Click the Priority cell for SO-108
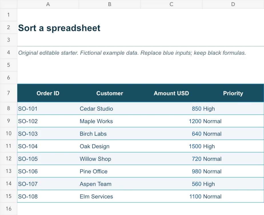 (x=233, y=196)
